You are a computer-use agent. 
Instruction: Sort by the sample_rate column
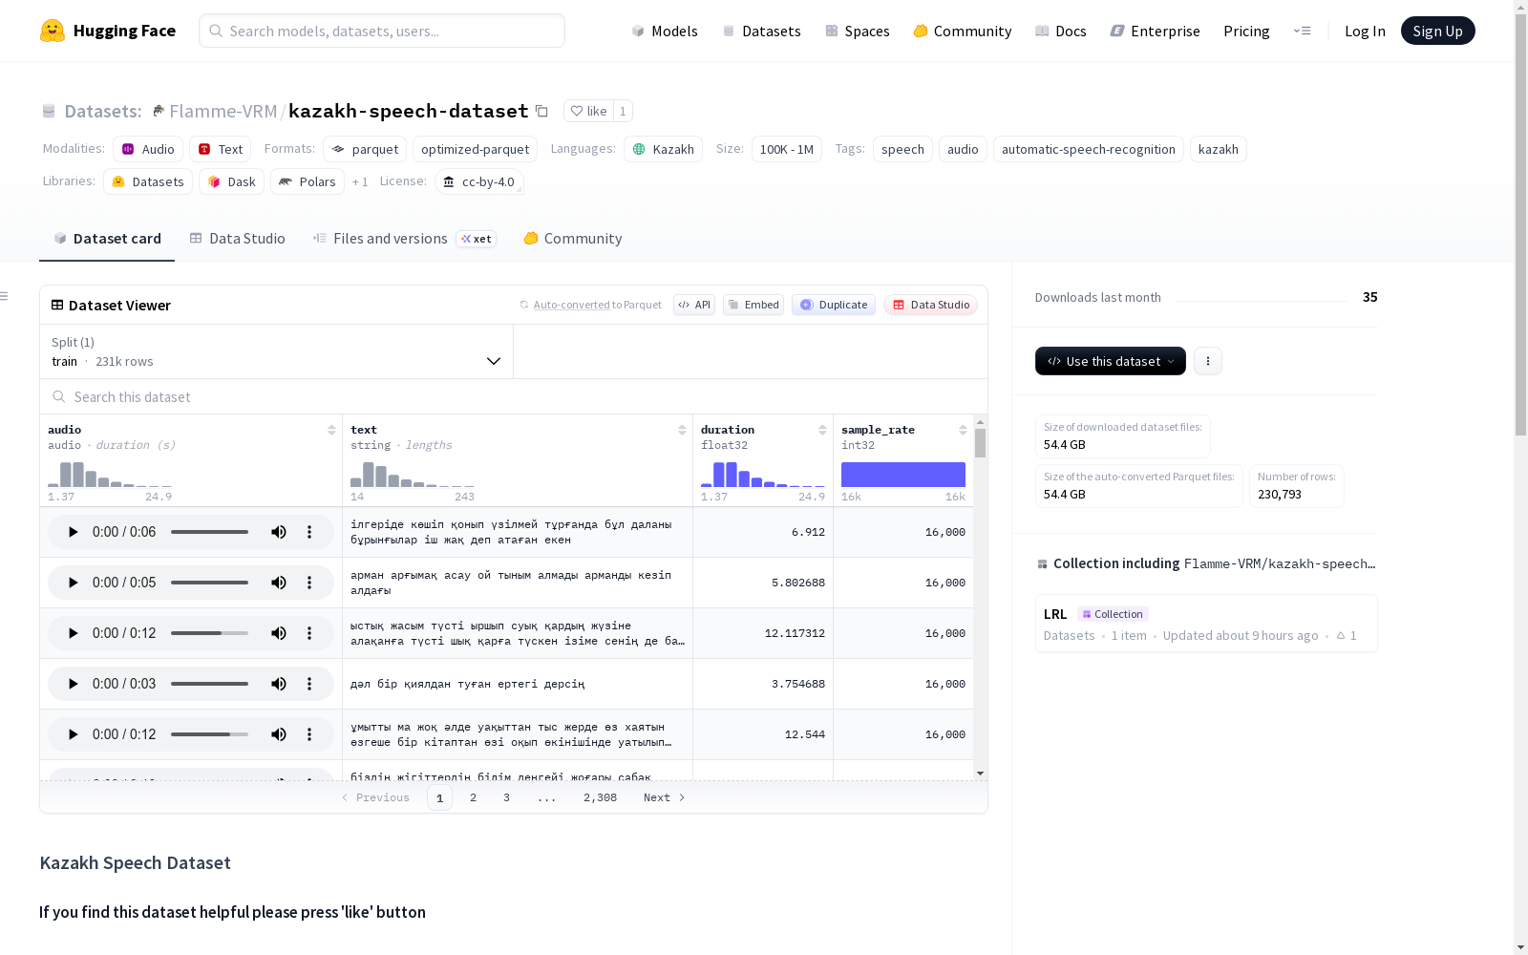tap(963, 430)
